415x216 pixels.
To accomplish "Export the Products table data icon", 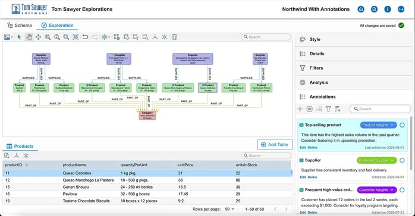I will click(x=7, y=155).
